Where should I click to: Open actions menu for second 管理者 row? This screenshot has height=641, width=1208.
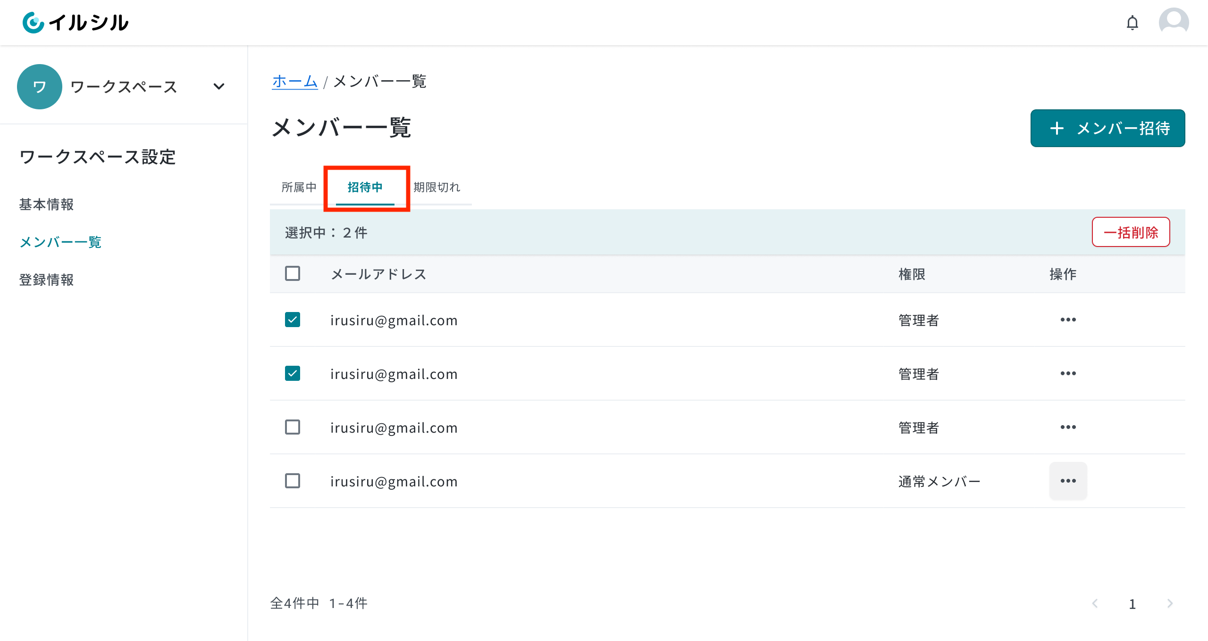pos(1068,373)
